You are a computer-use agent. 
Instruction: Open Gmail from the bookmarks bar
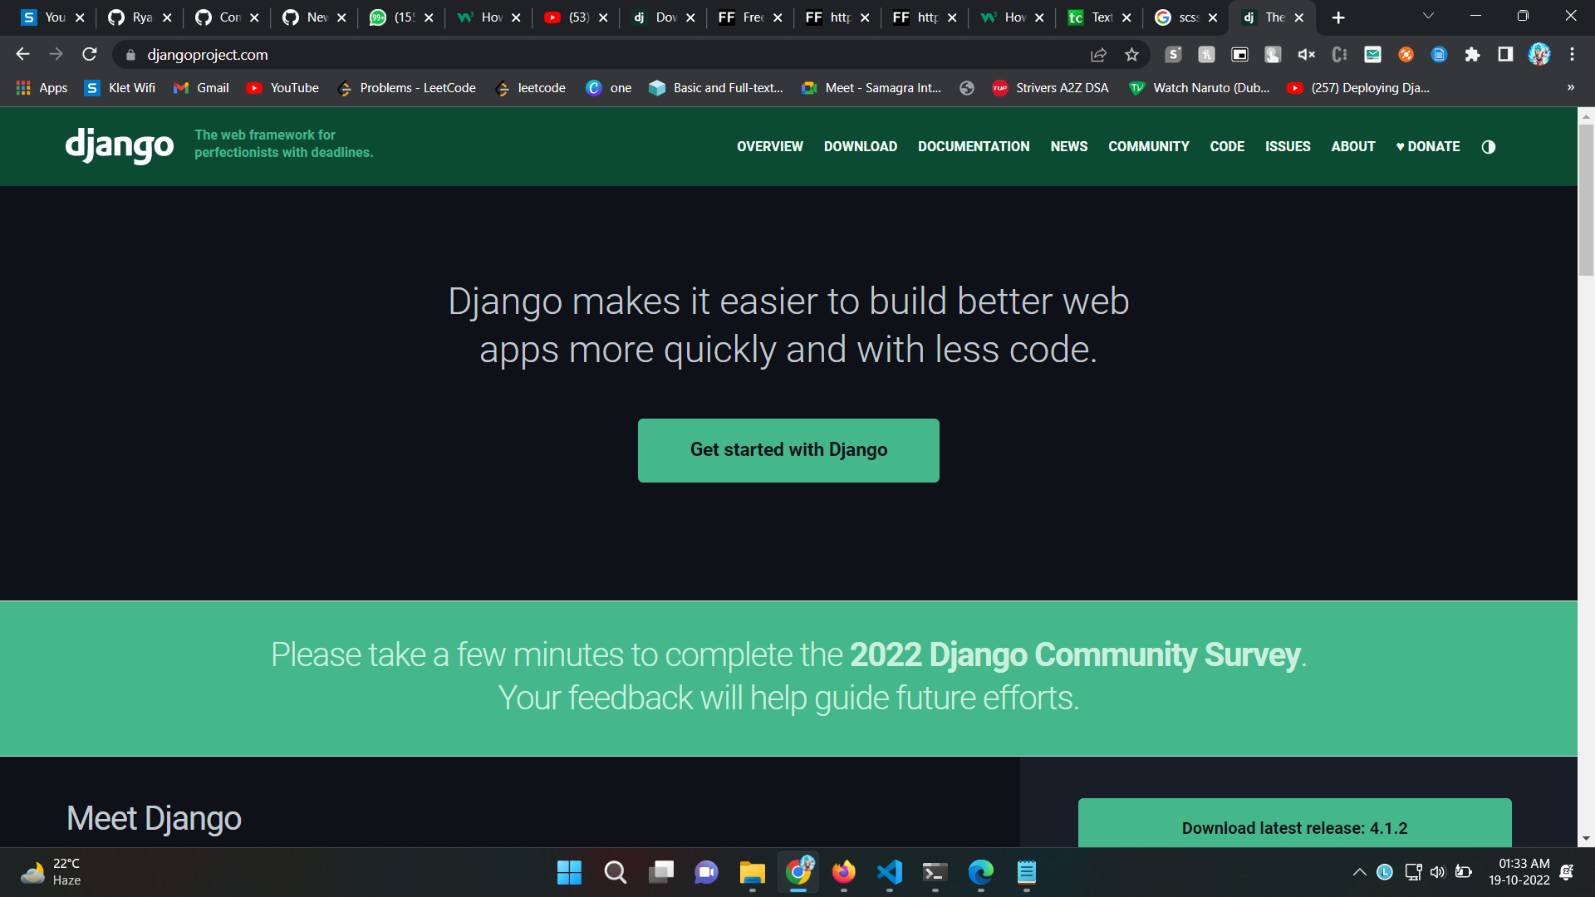coord(200,87)
